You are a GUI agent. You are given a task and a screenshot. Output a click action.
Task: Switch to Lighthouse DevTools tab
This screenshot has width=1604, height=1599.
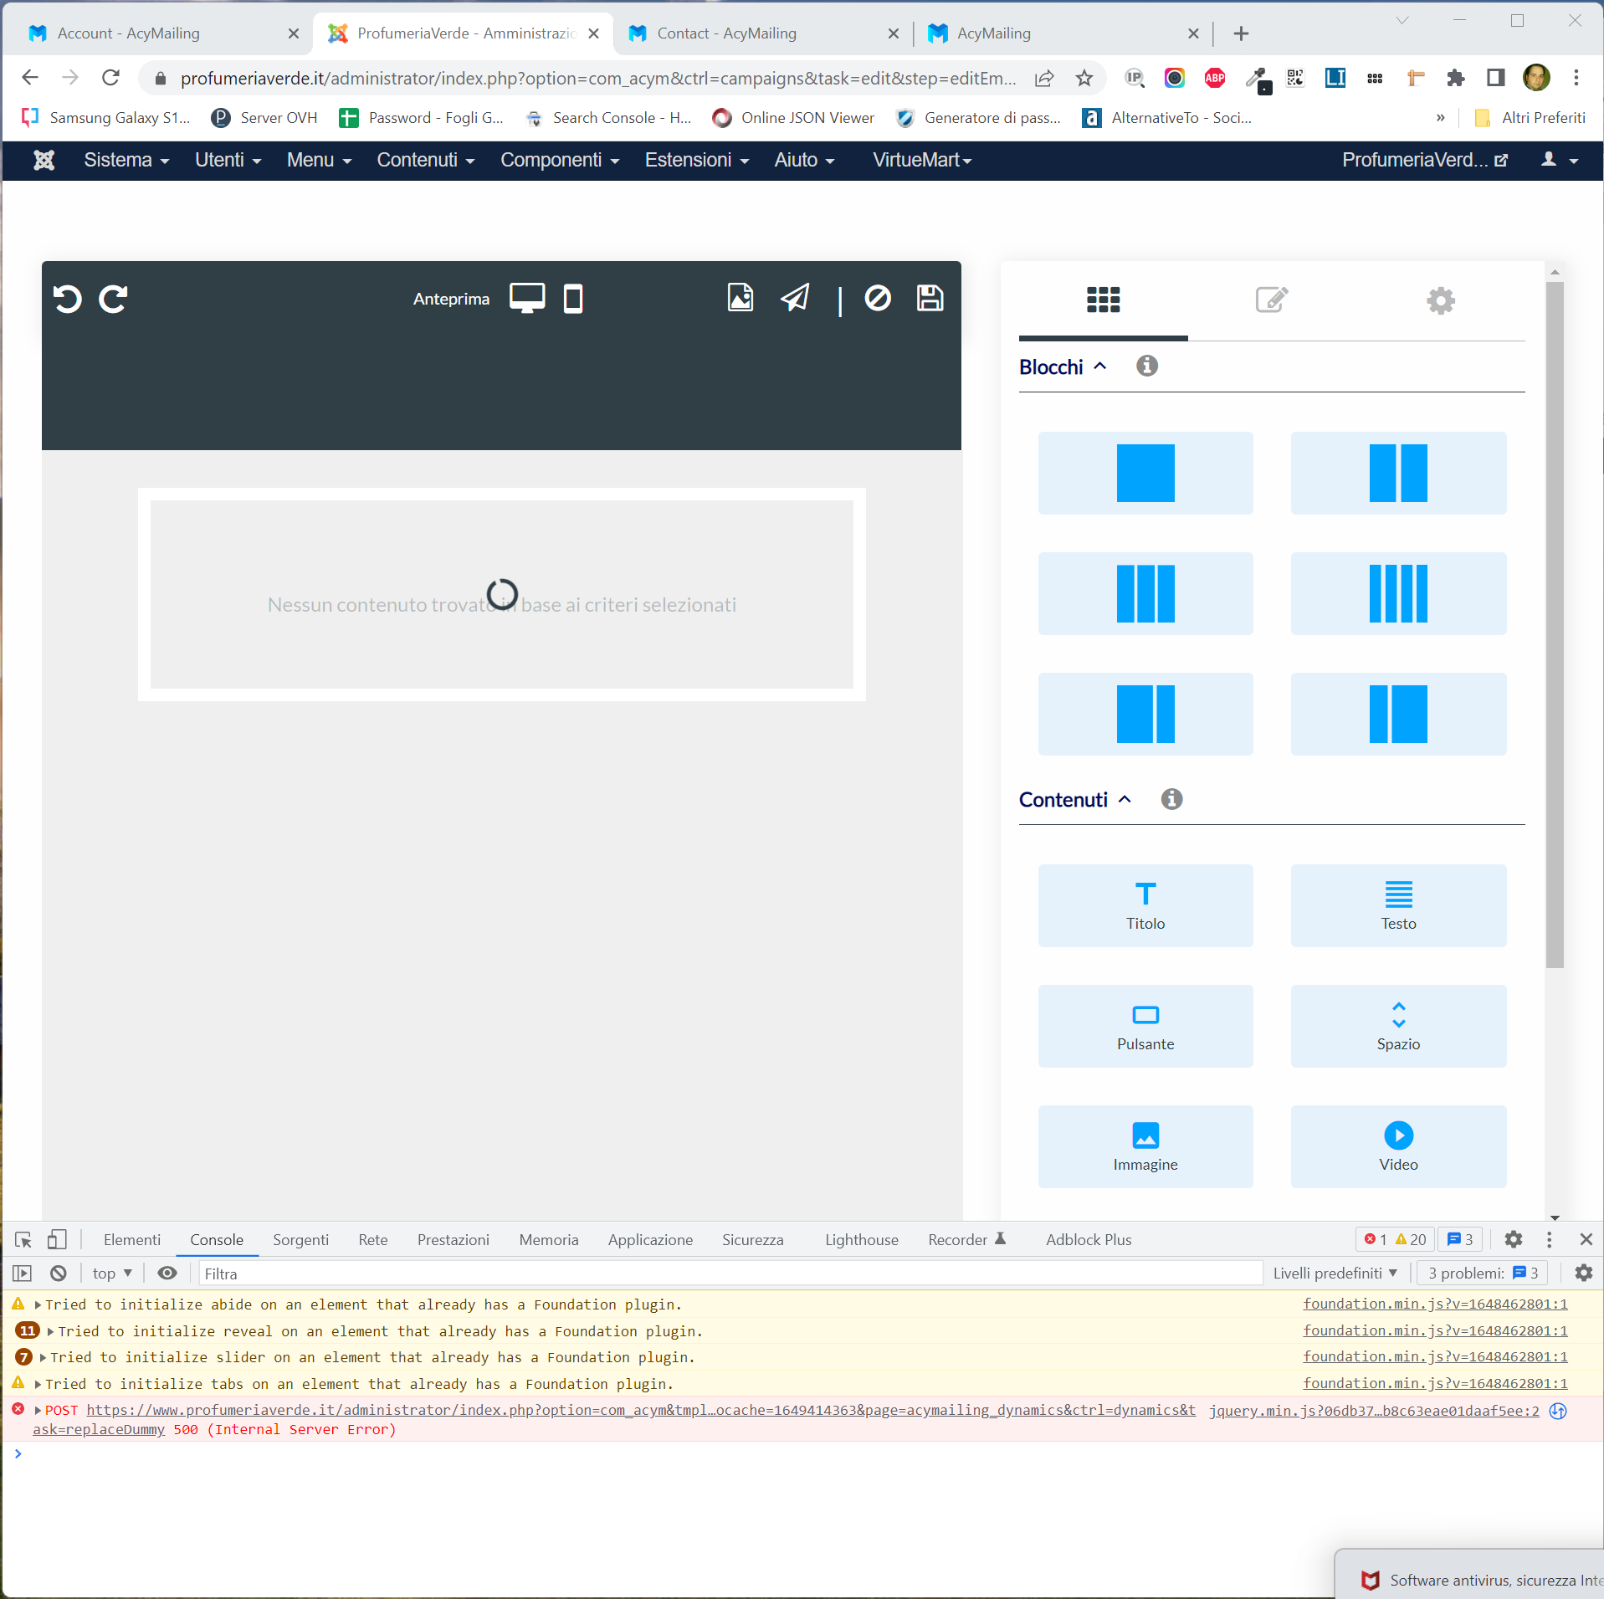click(x=861, y=1240)
